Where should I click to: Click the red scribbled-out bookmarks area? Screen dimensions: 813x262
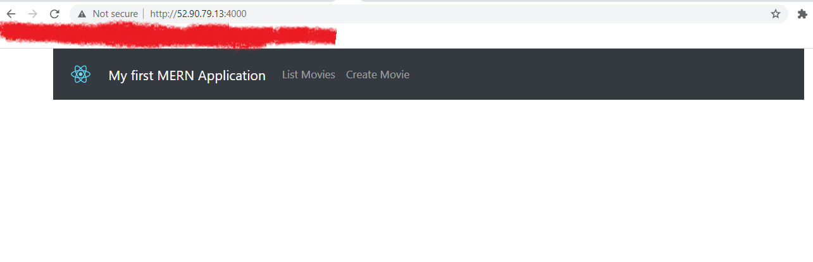click(x=168, y=35)
